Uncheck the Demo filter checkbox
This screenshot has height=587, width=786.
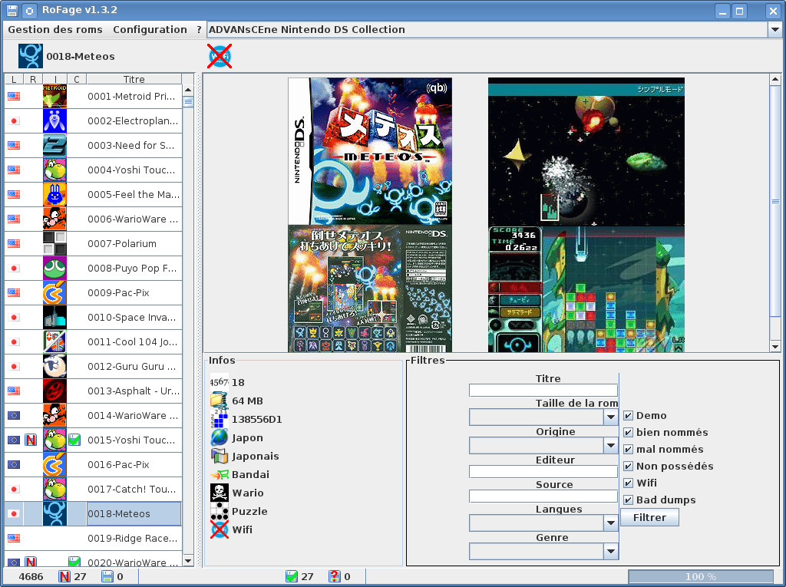[628, 416]
